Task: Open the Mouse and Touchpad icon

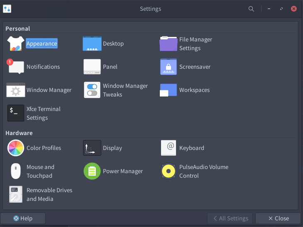Action: (16, 171)
